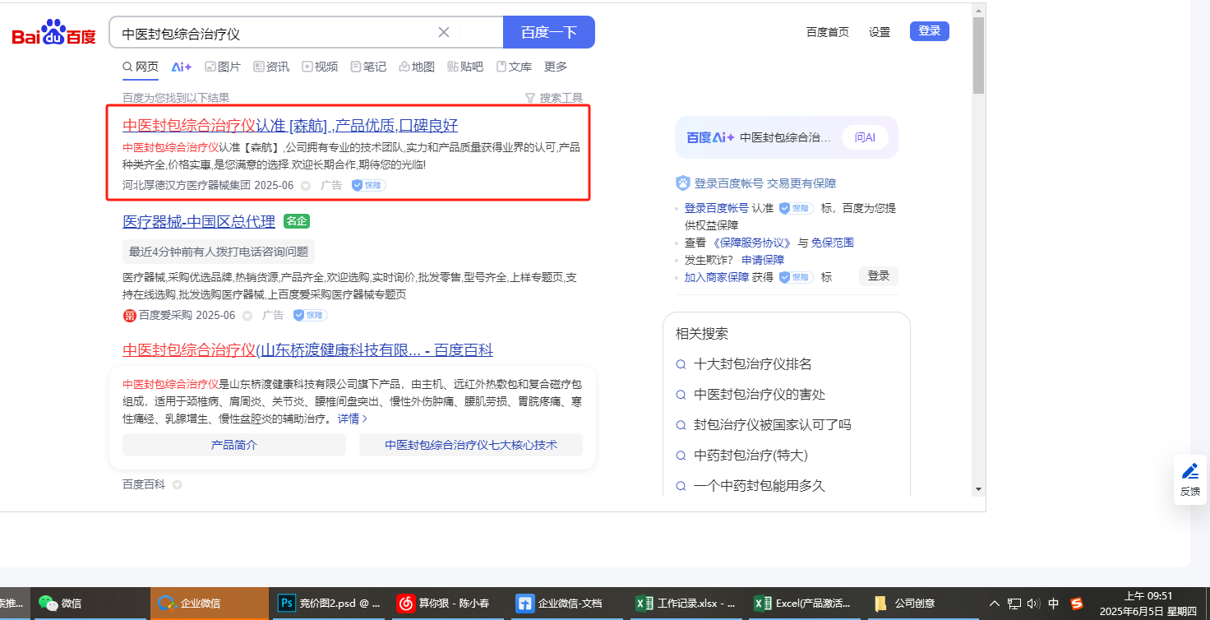
Task: Click the Sogou input method tray icon
Action: 1076,603
